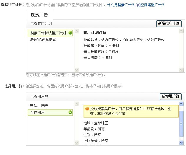Click blue down arrow of user group details scrollbar
This screenshot has height=155, width=186.
point(181,143)
